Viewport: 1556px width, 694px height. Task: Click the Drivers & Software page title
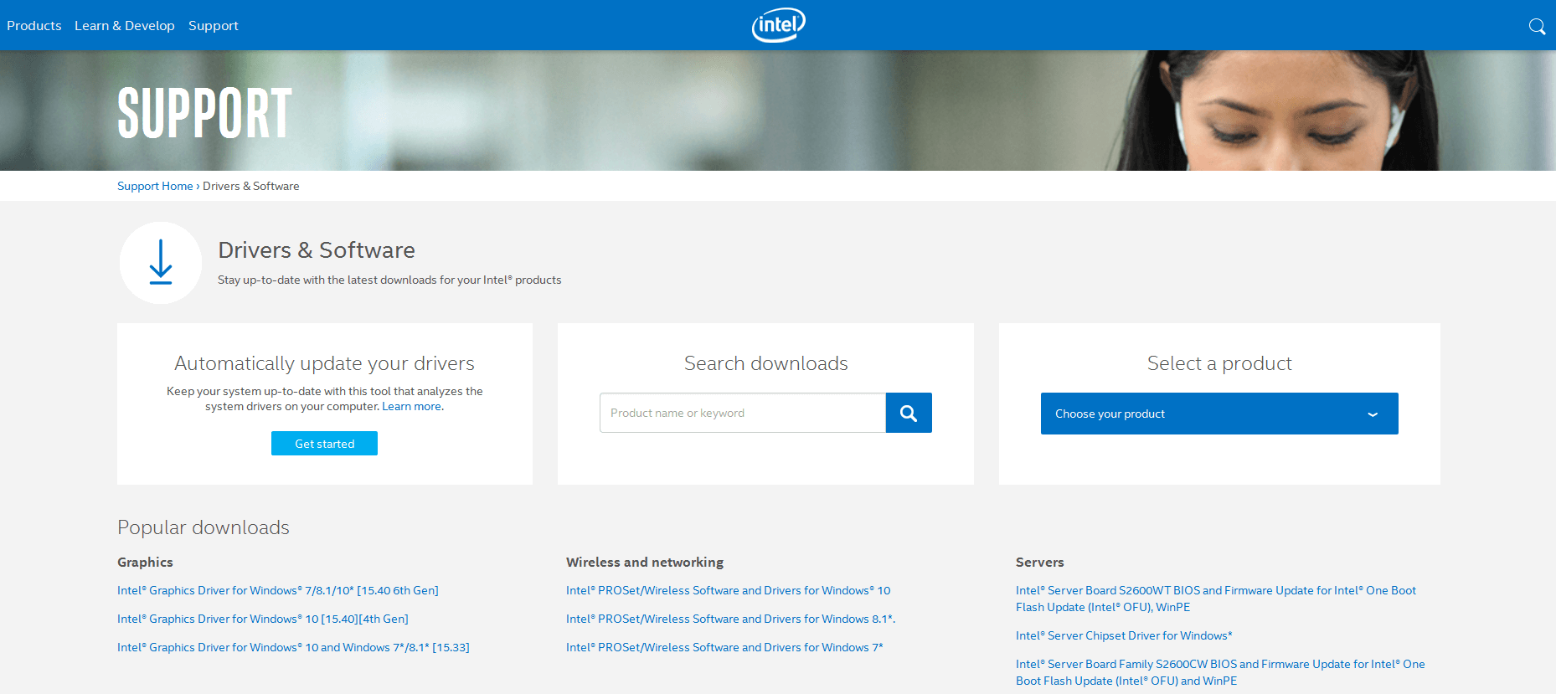(317, 250)
